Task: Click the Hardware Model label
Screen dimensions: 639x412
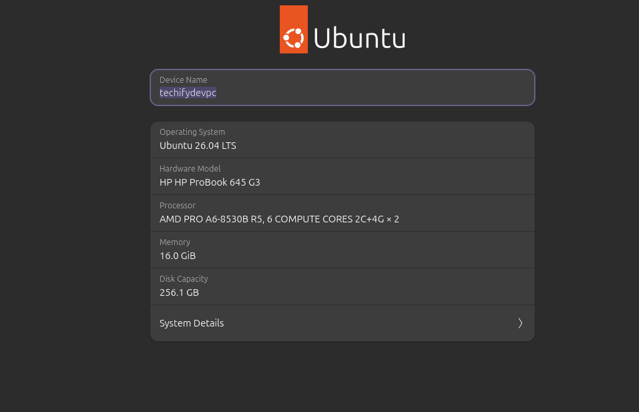Action: pos(190,169)
